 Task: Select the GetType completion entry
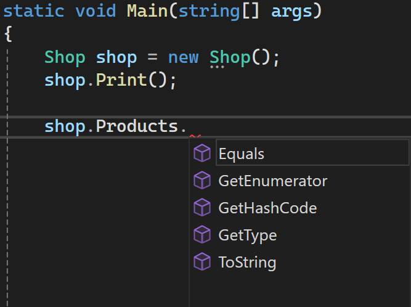point(247,235)
